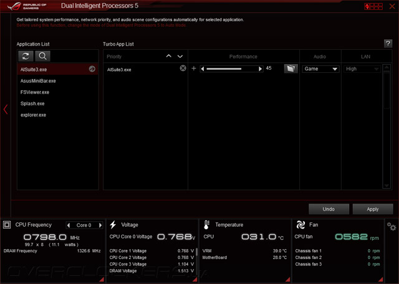Click the MotherBoard temperature row
The height and width of the screenshot is (284, 399).
click(x=244, y=257)
